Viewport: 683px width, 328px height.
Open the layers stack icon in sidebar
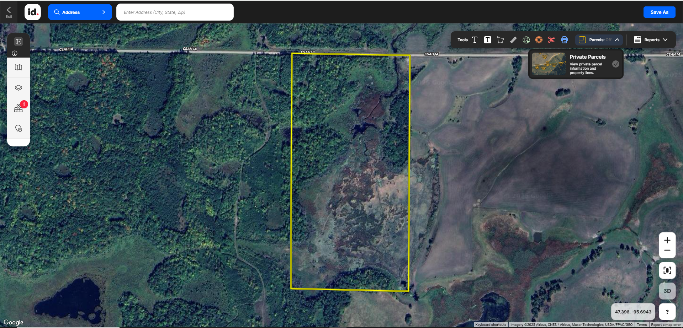click(18, 88)
